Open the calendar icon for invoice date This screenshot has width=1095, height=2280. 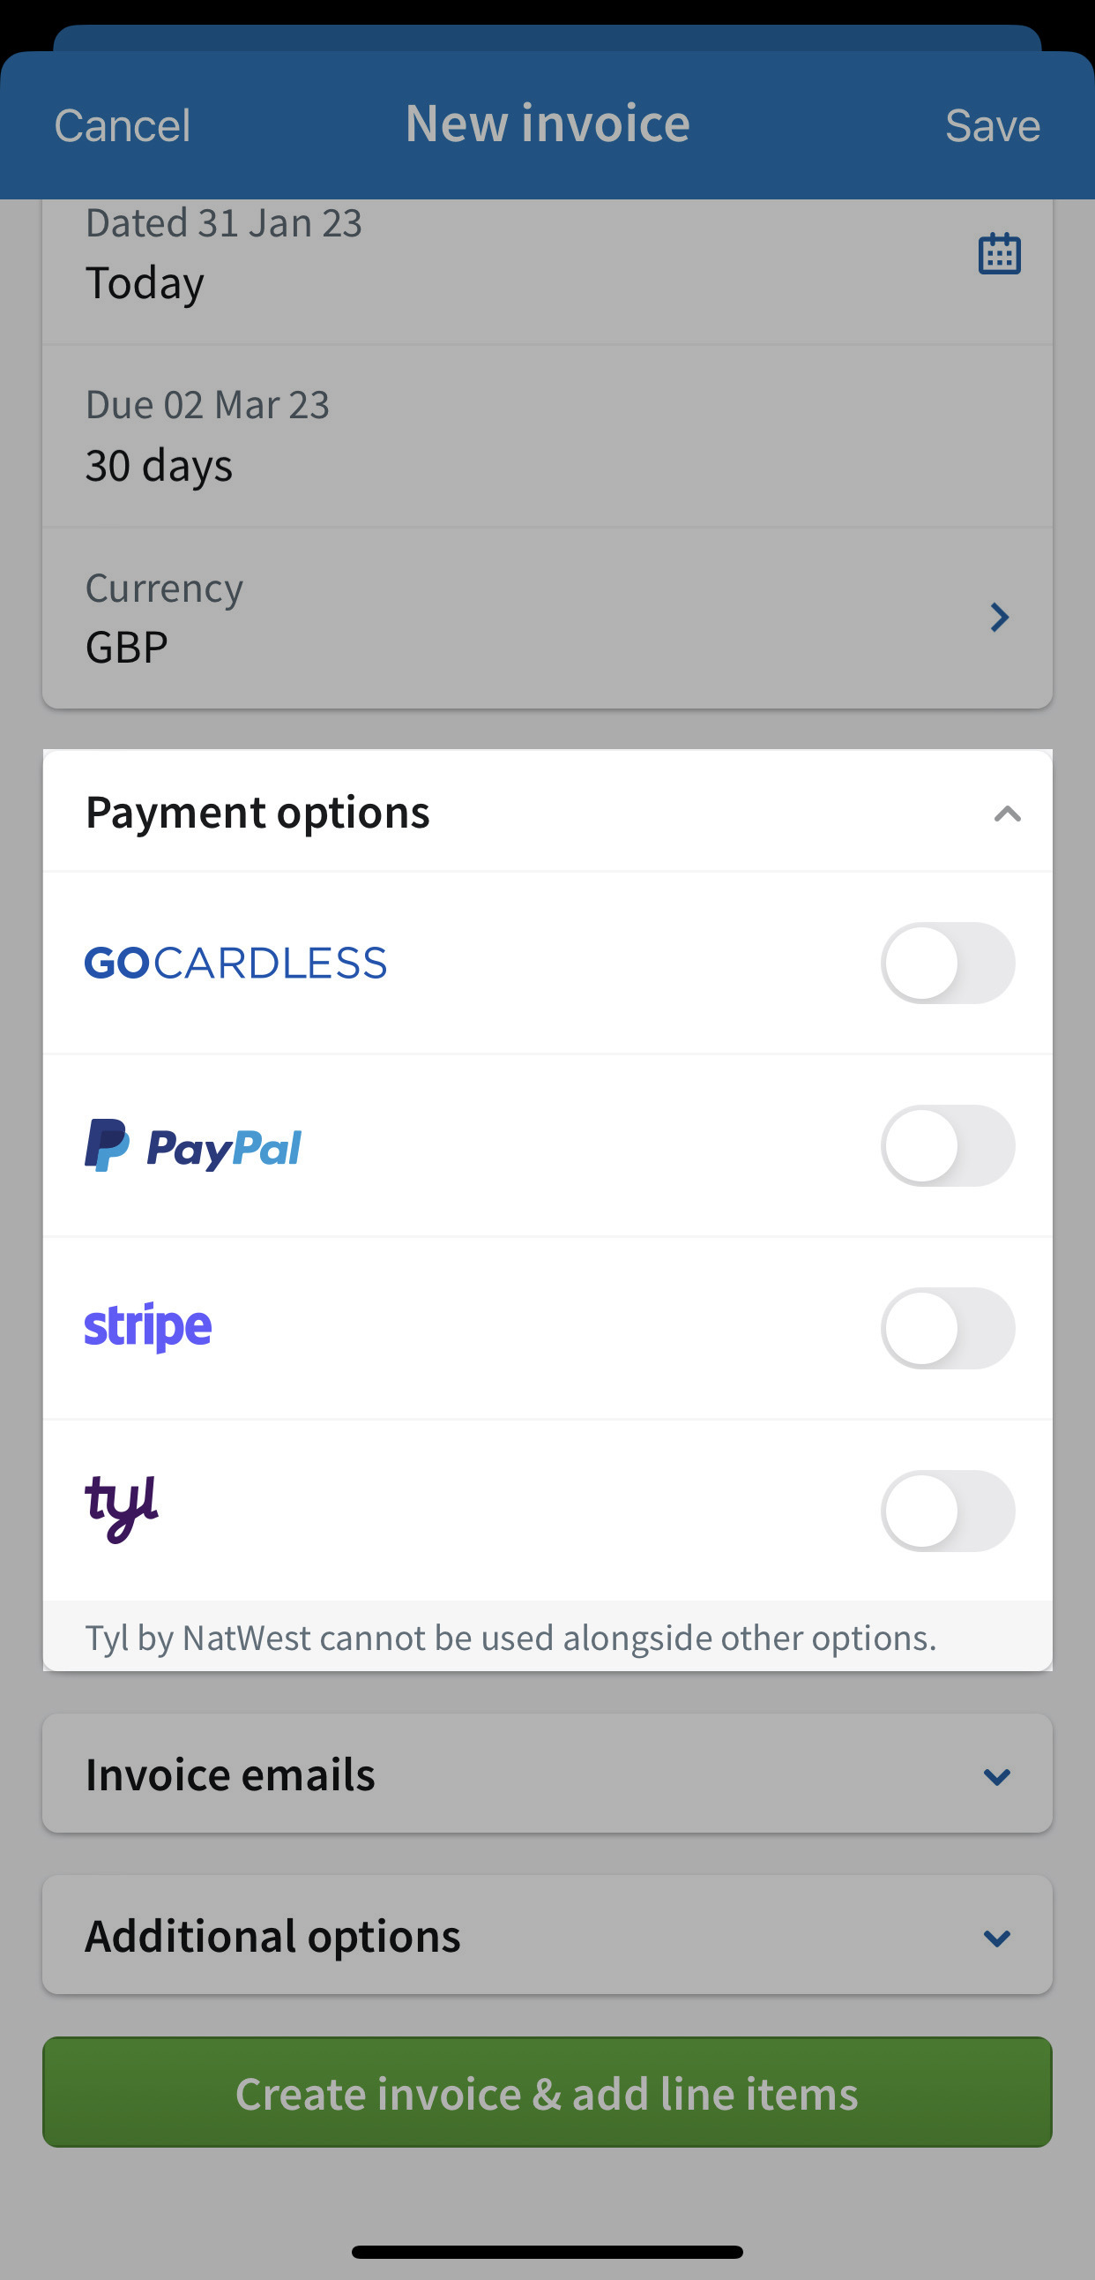click(1000, 254)
